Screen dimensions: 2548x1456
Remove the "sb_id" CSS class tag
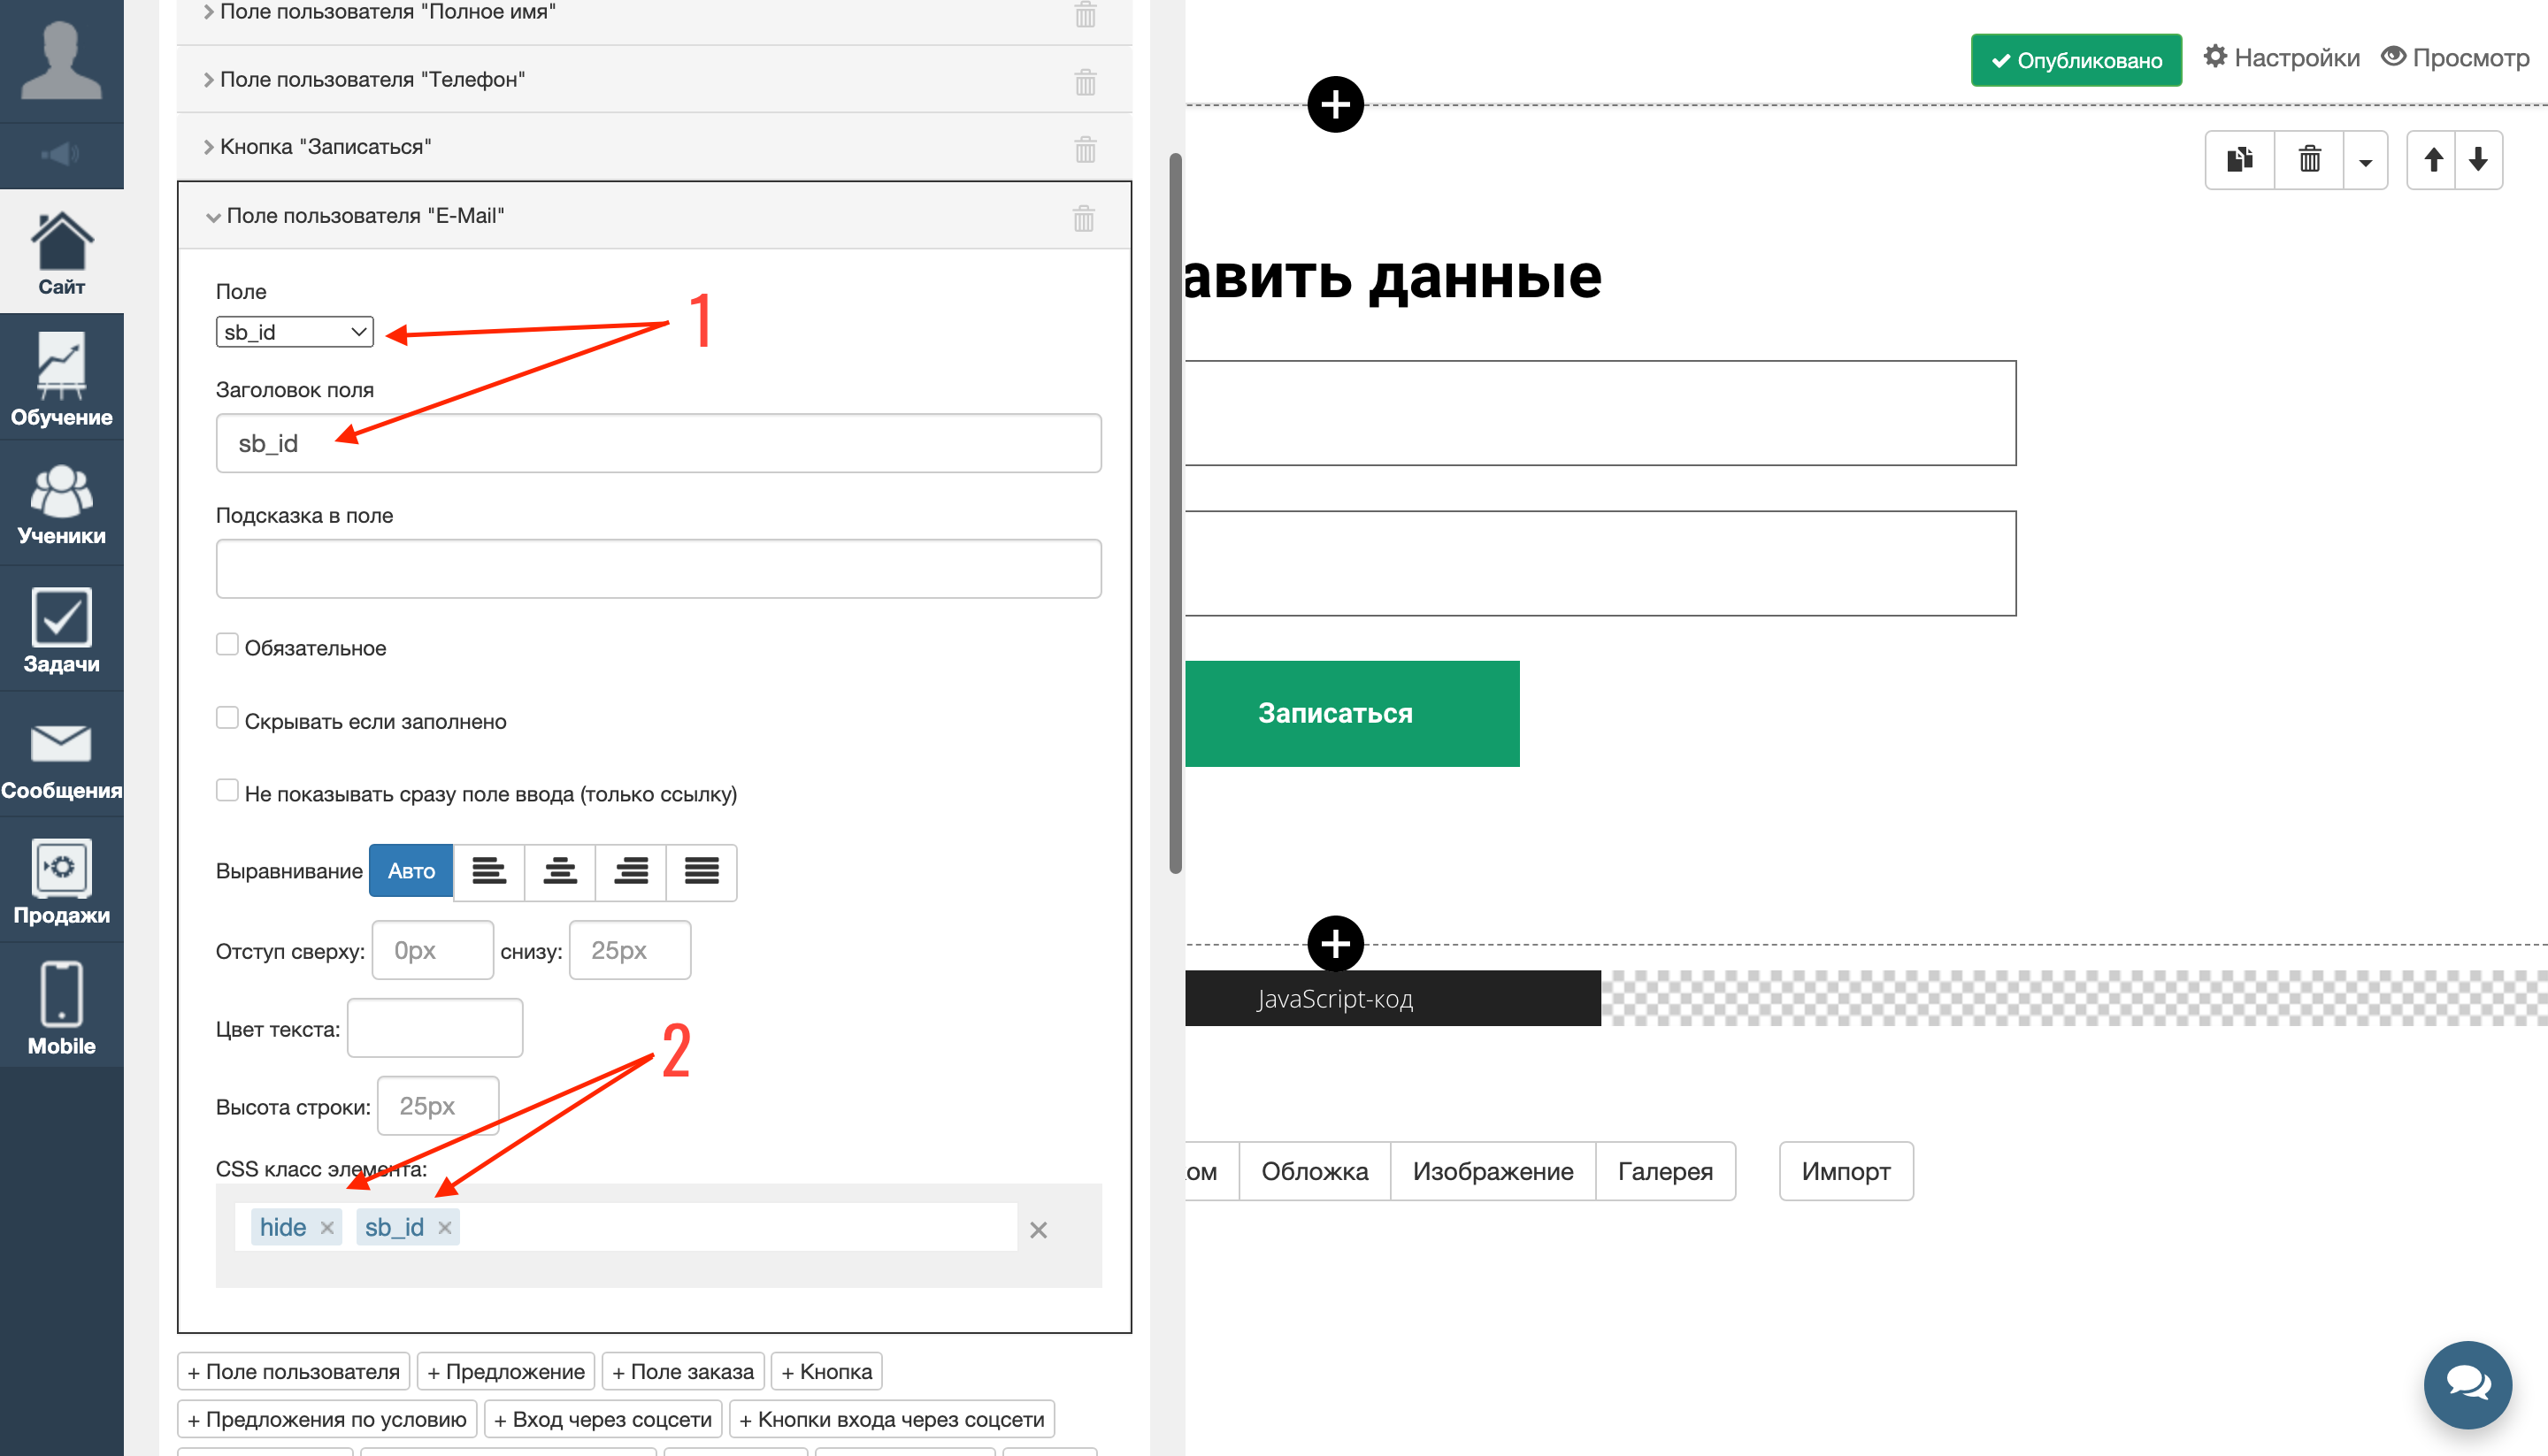point(445,1228)
